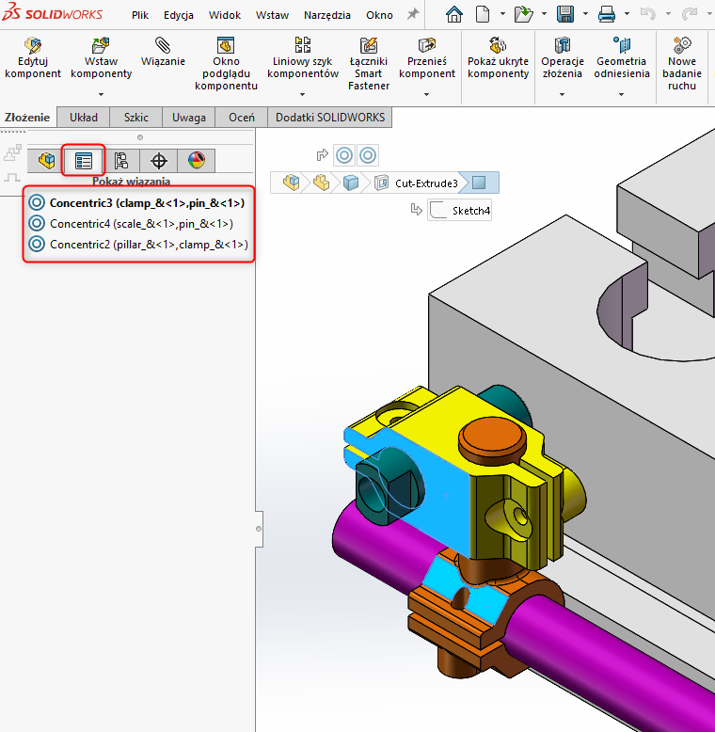Expand Geometria odniesienia dropdown arrow
Viewport: 715px width, 732px height.
[x=621, y=94]
